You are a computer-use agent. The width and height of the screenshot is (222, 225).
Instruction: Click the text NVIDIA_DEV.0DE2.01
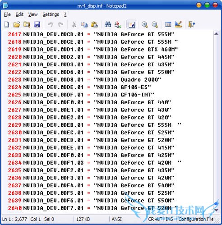click(x=53, y=117)
